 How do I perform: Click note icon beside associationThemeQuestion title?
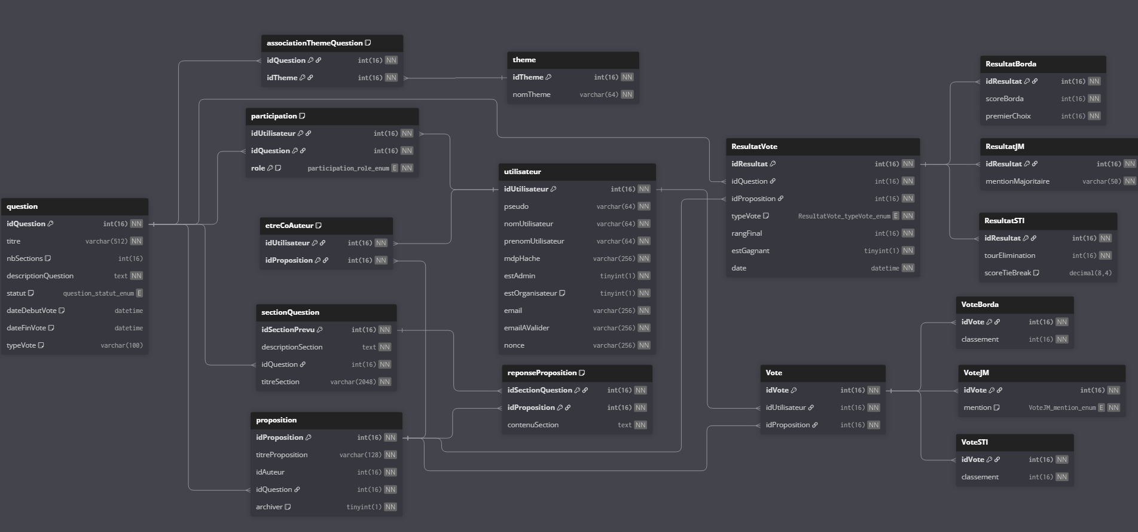(368, 43)
